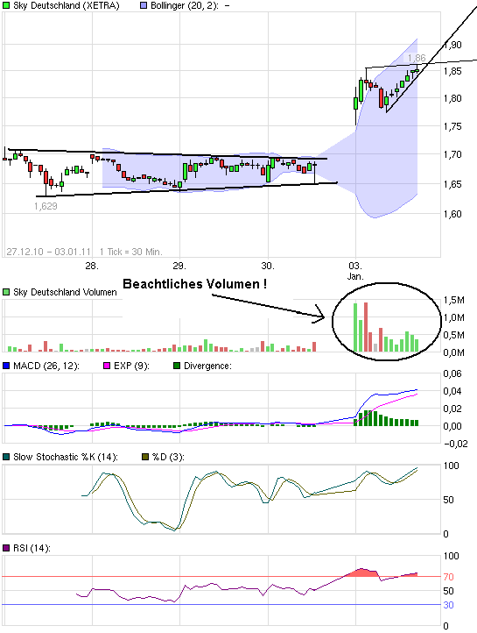
Task: Click the teal Slow Stochastic %K swatch
Action: tap(6, 457)
